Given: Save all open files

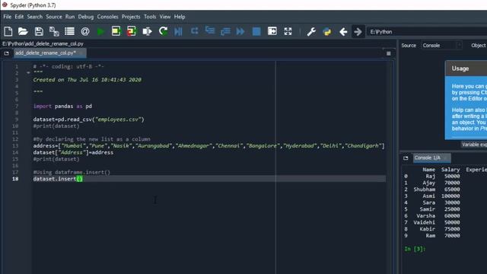Looking at the screenshot, I should 54,31.
